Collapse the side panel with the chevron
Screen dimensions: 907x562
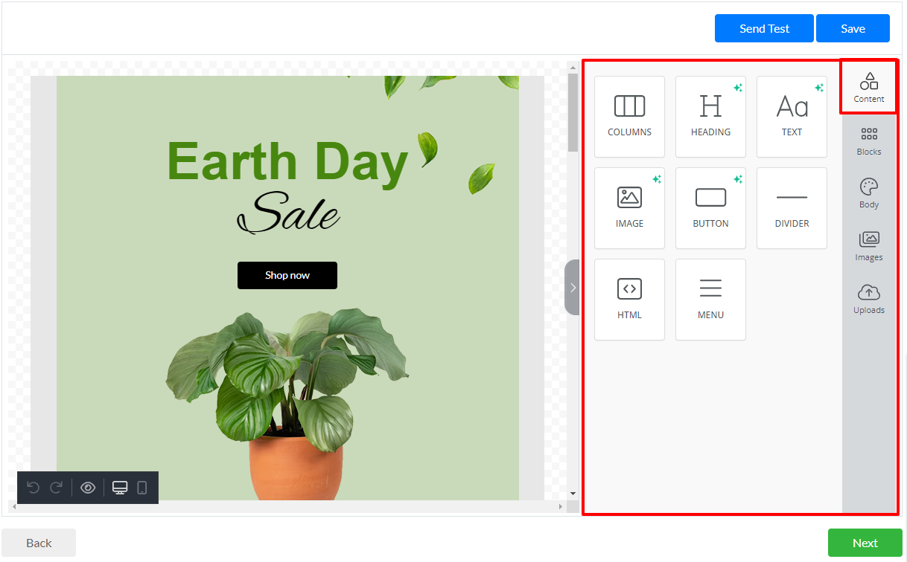(572, 288)
